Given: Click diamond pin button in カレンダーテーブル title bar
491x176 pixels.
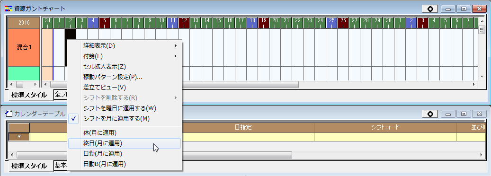Looking at the screenshot, I should pyautogui.click(x=430, y=114).
